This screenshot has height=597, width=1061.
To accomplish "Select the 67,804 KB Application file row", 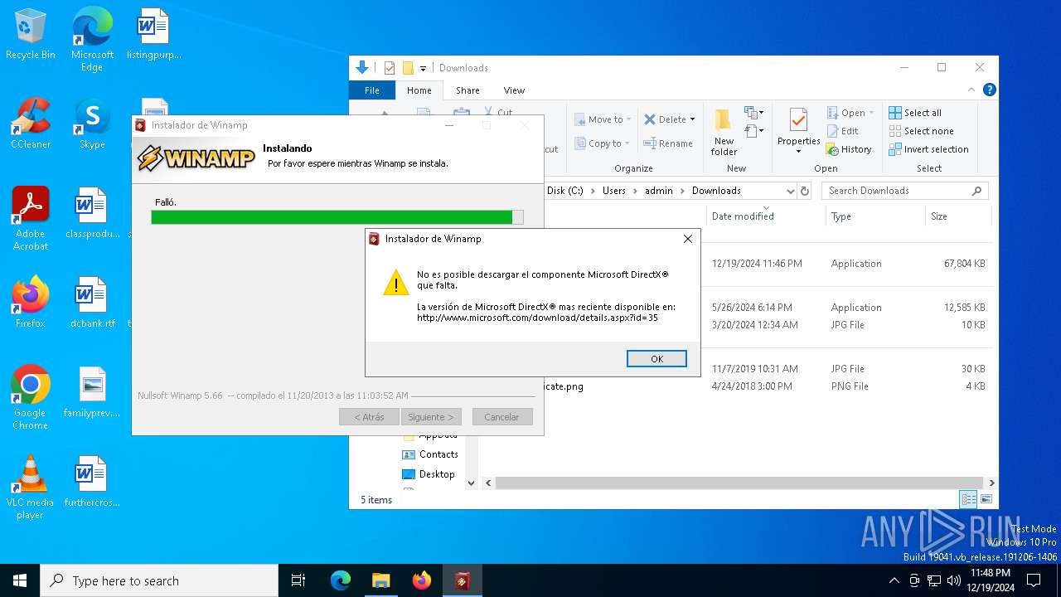I will tap(738, 264).
